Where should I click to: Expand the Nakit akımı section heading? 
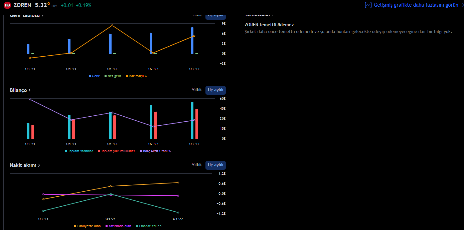click(25, 165)
